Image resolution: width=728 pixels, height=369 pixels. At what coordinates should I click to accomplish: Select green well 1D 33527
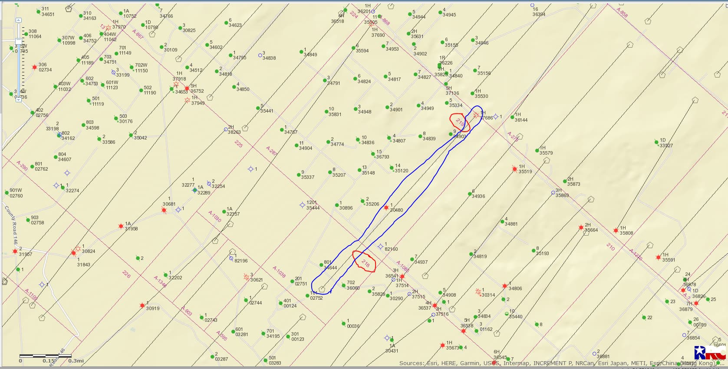tap(657, 142)
